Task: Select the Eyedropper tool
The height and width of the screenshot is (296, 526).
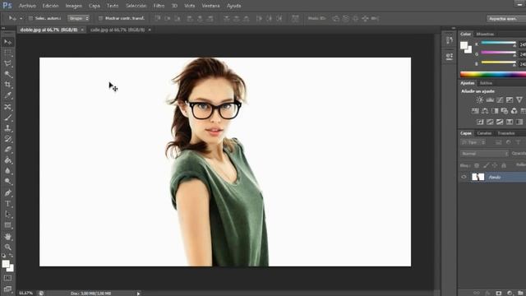Action: pos(7,95)
